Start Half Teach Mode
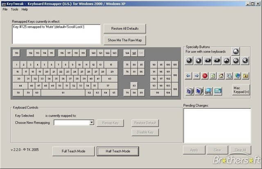Viewport: 262px width, 169px height. click(118, 151)
